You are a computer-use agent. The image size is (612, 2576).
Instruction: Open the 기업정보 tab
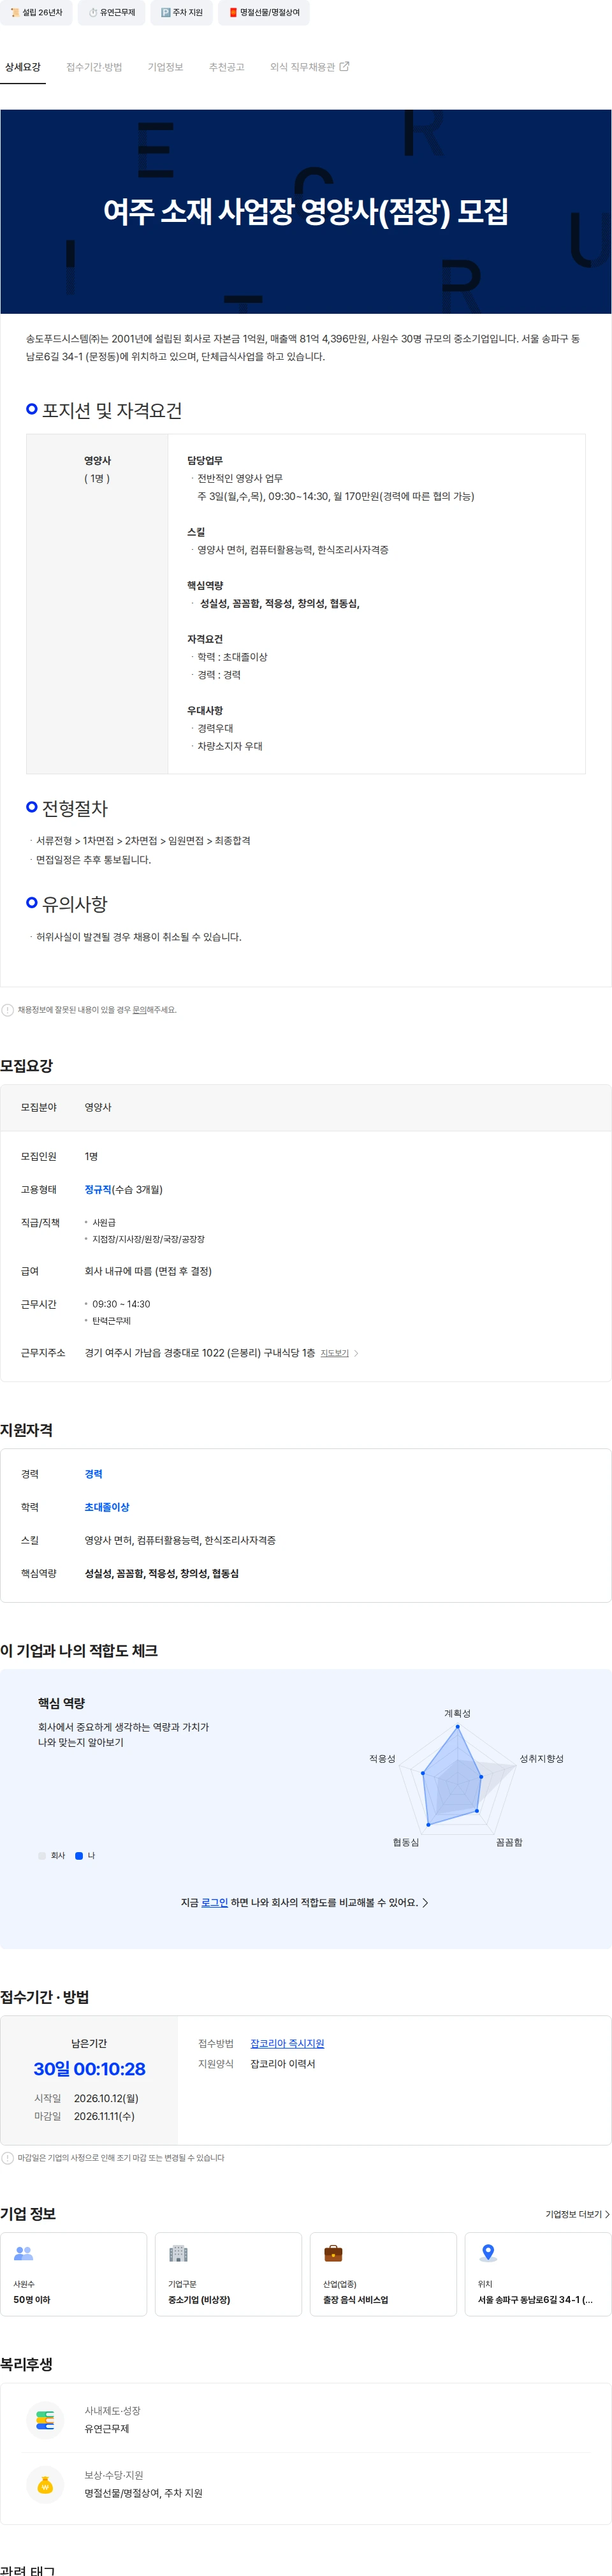coord(165,67)
